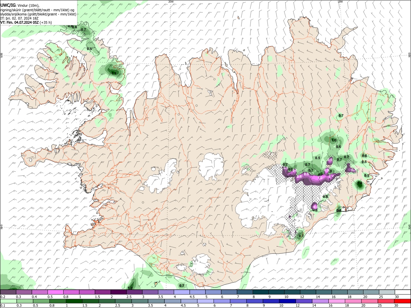
Task: Click the valid time 'VT: Fim. 04.07.2024 05Z'
Action: [x=20, y=22]
